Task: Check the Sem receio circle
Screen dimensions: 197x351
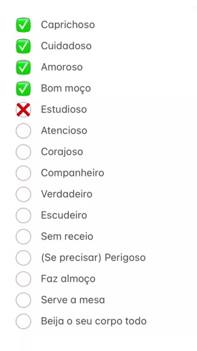Action: click(23, 237)
